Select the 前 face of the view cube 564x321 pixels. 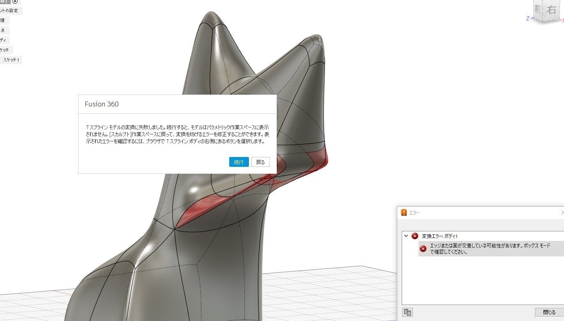(538, 10)
